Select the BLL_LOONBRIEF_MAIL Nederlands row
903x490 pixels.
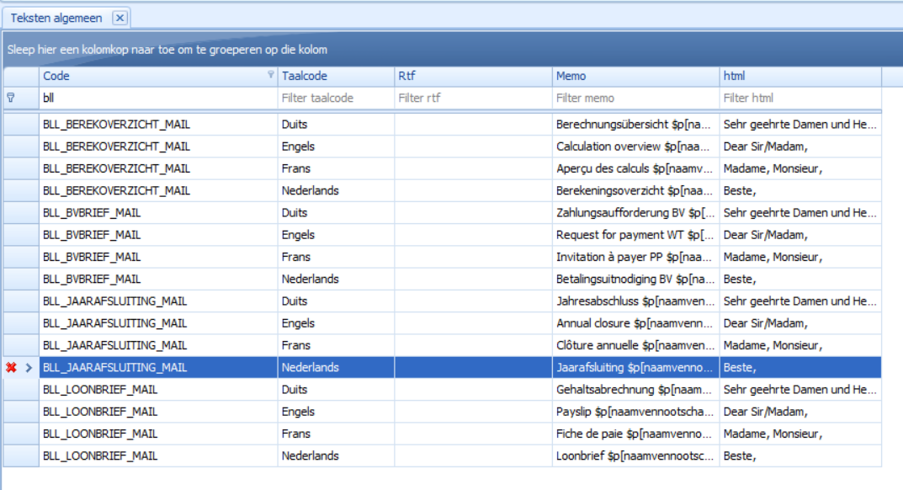tap(158, 455)
